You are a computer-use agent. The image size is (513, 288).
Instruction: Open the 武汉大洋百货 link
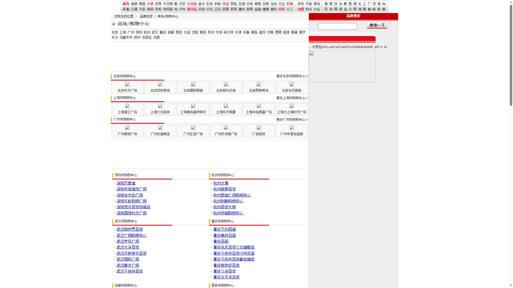pos(128,247)
